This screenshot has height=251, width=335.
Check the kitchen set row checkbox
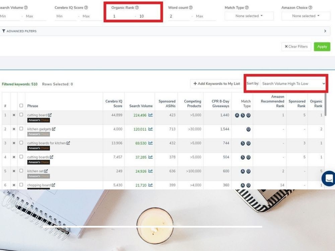click(x=21, y=171)
